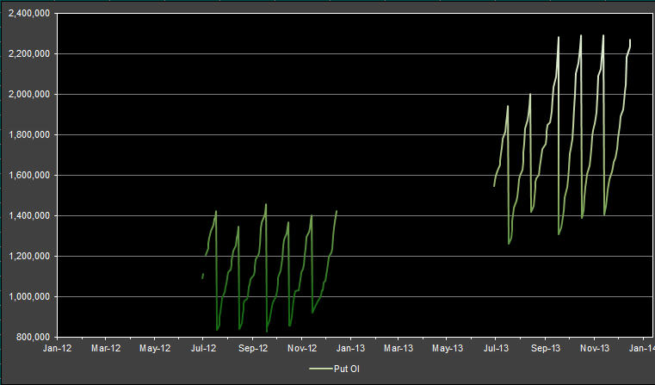Image resolution: width=655 pixels, height=385 pixels.
Task: Select the 2,000,000 y-axis label
Action: coord(28,94)
